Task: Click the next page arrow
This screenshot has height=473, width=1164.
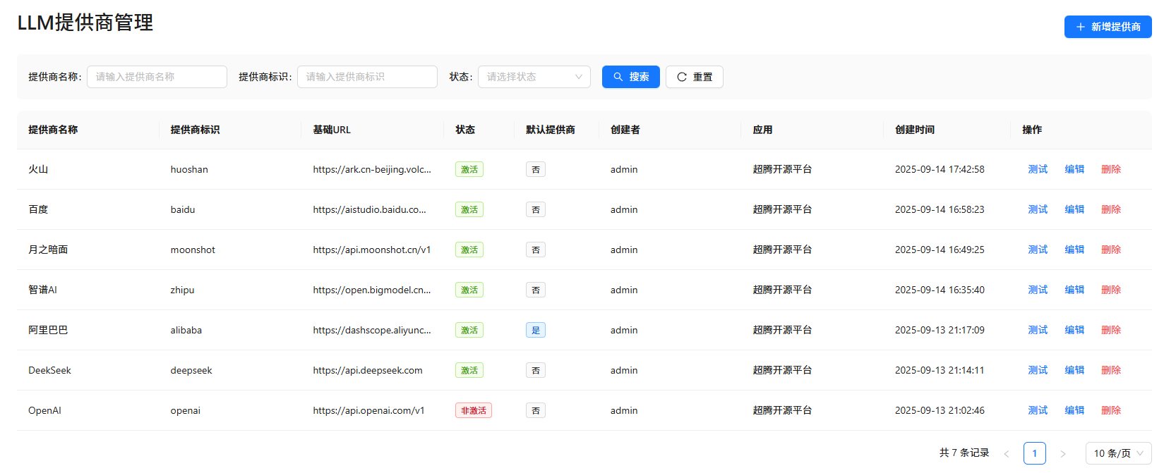Action: point(1062,453)
